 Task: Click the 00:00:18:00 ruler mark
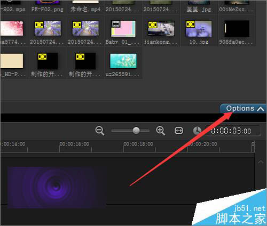coord(138,144)
